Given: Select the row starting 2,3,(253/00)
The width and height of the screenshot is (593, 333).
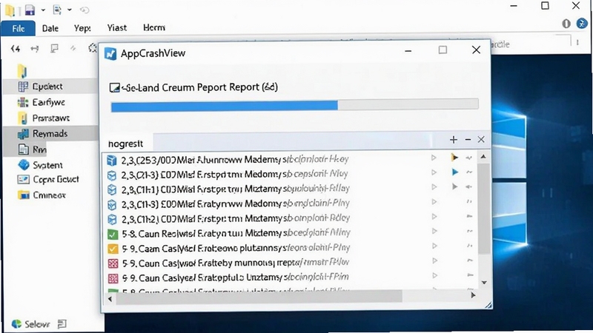Looking at the screenshot, I should pyautogui.click(x=290, y=160).
